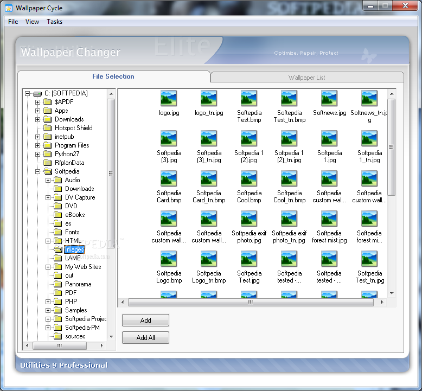
Task: Choose the Softpedia Logo_tn.bmp file icon
Action: tap(209, 259)
